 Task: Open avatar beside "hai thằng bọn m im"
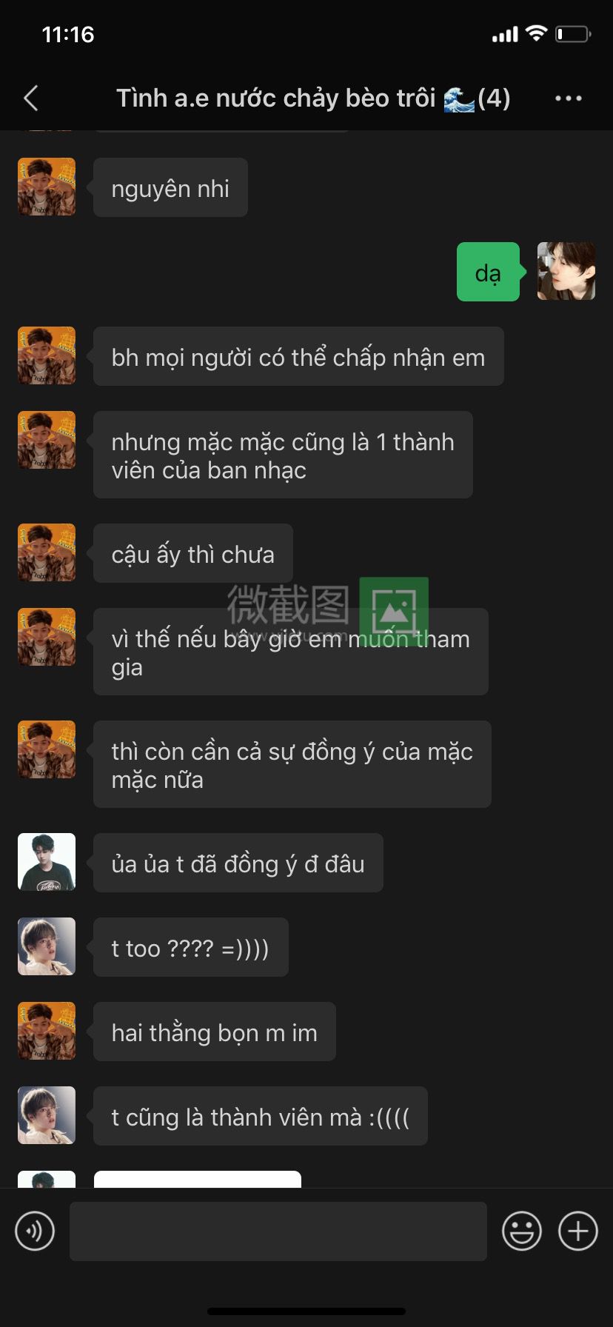coord(47,1031)
